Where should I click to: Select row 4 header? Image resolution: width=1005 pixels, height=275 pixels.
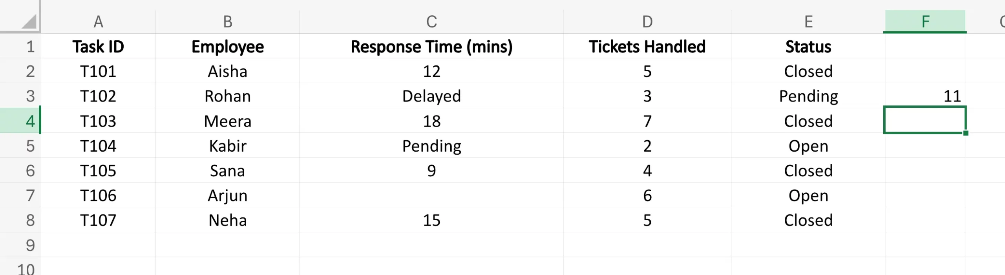(30, 121)
